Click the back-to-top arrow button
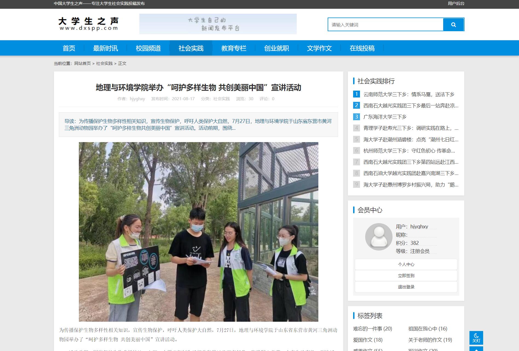 476,349
